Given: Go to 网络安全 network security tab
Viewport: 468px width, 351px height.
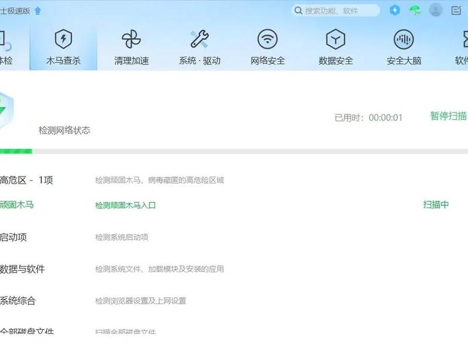Looking at the screenshot, I should [x=267, y=47].
